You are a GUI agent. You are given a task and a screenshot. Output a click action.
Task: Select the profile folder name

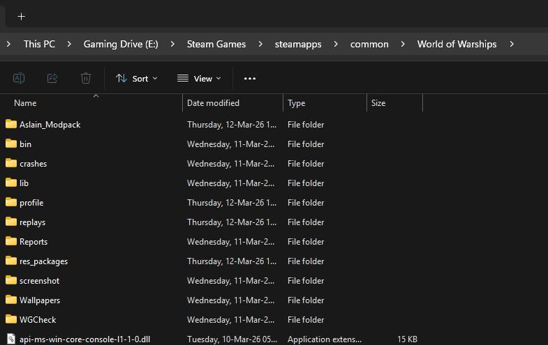(x=31, y=203)
